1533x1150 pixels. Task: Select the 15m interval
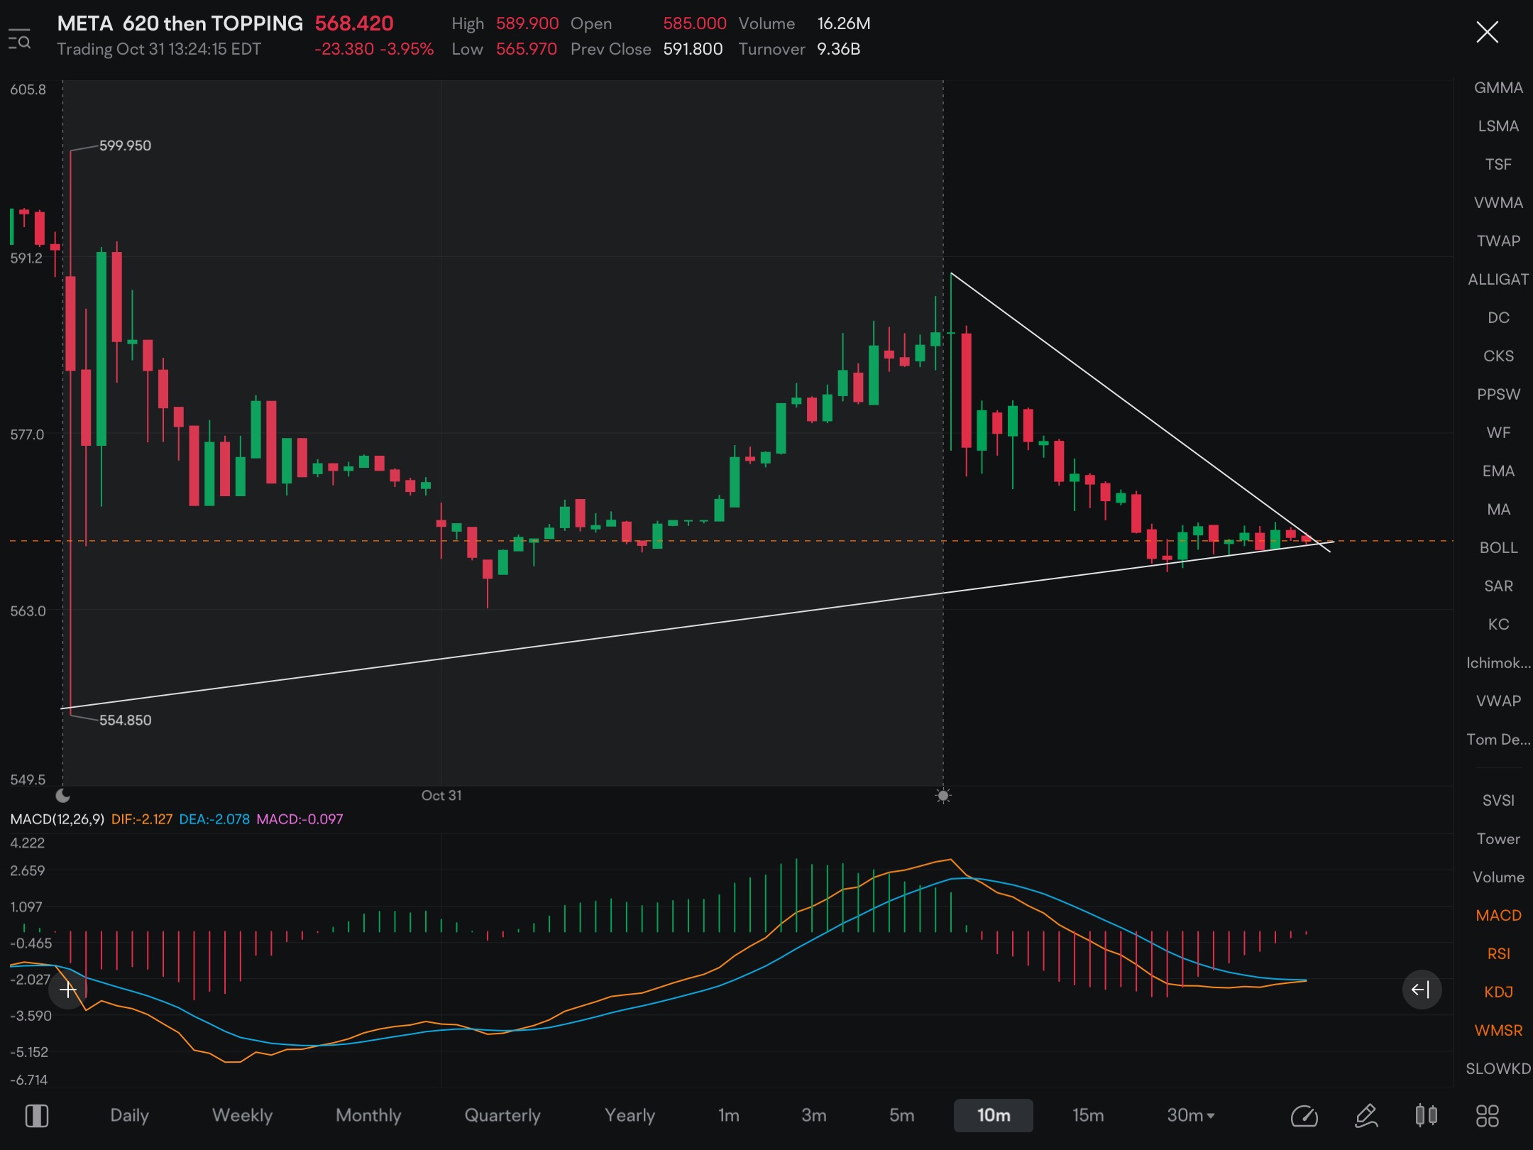click(x=1088, y=1116)
